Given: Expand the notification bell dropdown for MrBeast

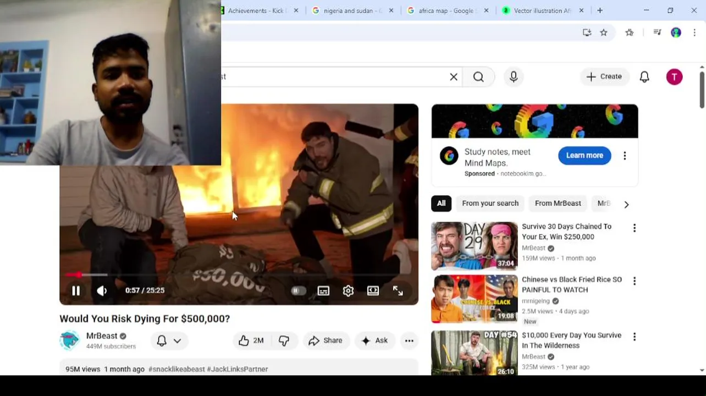Looking at the screenshot, I should click(169, 340).
